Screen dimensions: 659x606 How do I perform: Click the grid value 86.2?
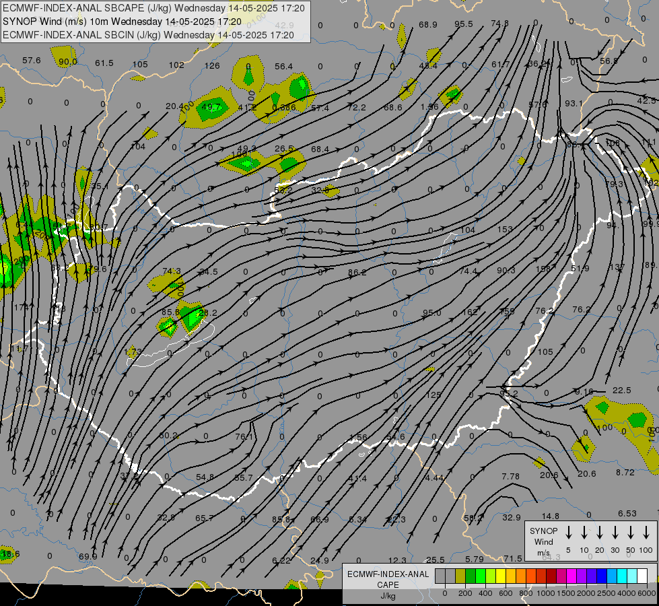[x=357, y=273]
